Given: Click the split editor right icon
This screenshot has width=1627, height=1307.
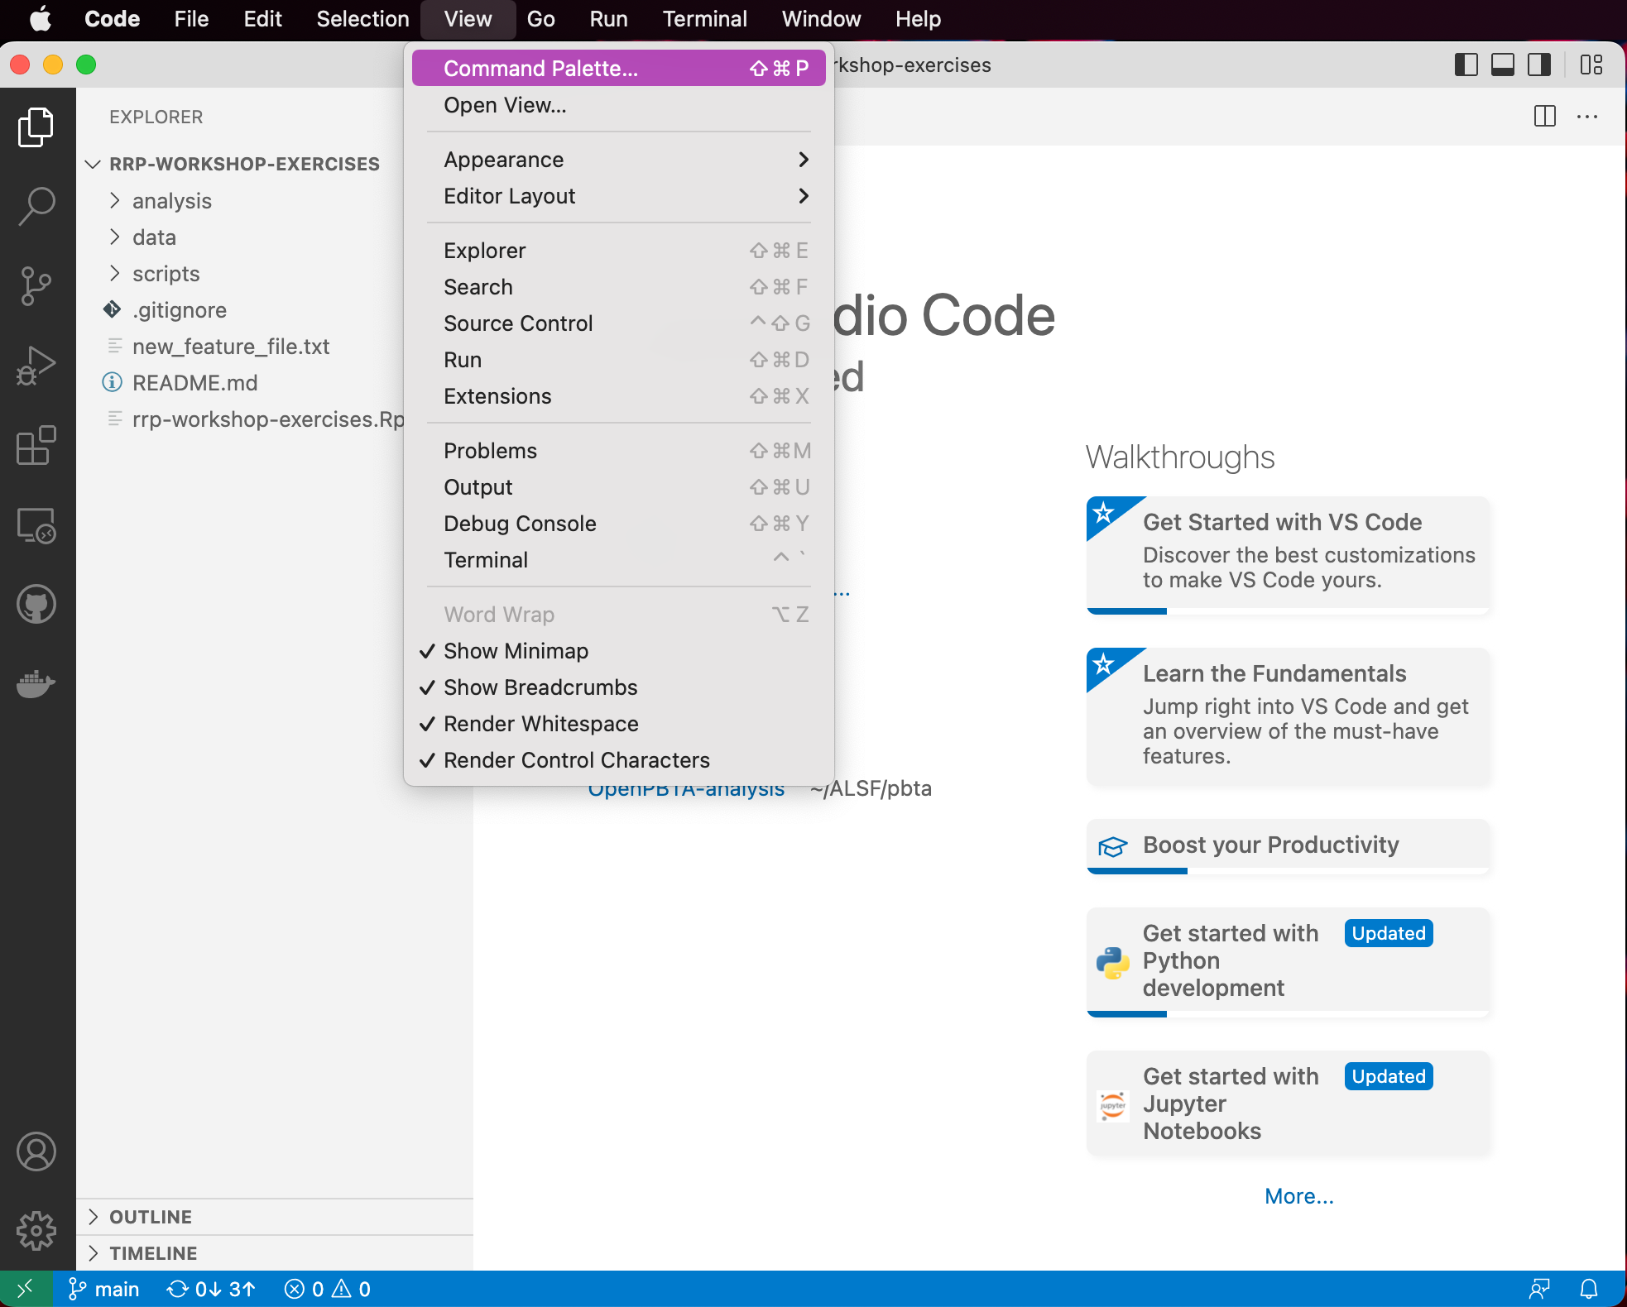Looking at the screenshot, I should tap(1544, 117).
